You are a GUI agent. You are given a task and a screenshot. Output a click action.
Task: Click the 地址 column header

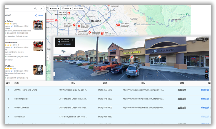73,83
